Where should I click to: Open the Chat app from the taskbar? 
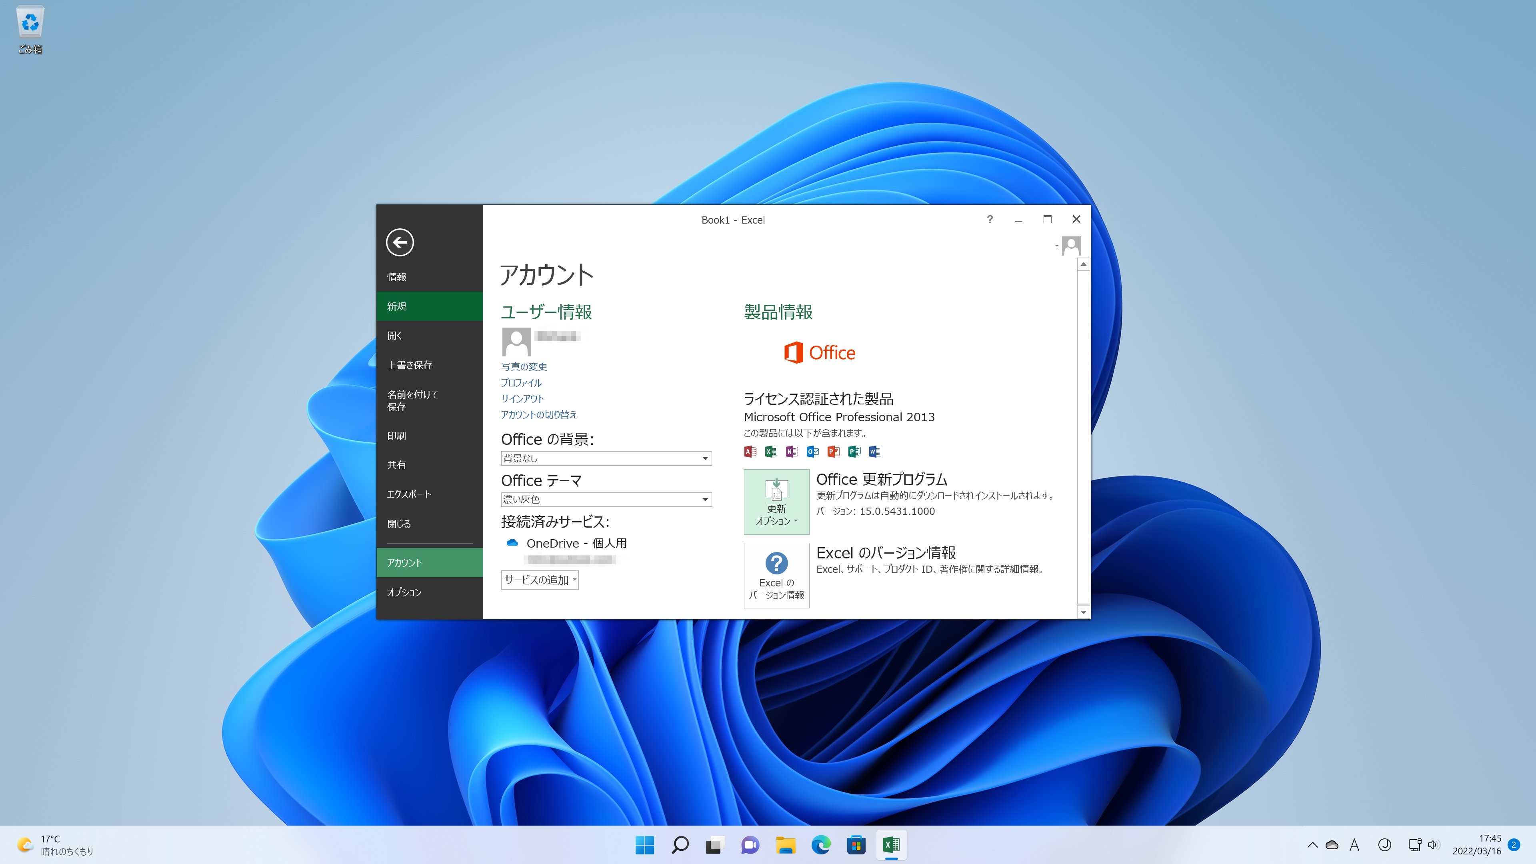[x=750, y=845]
